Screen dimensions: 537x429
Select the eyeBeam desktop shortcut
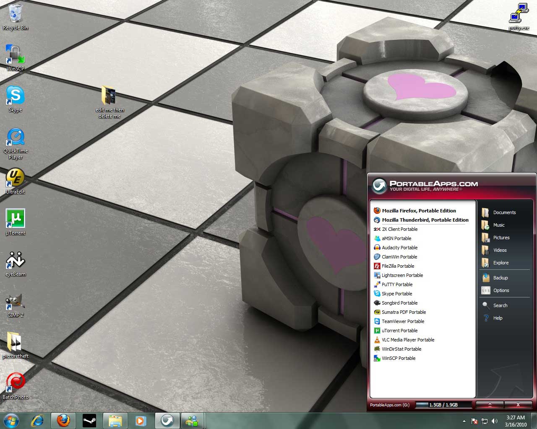[16, 264]
